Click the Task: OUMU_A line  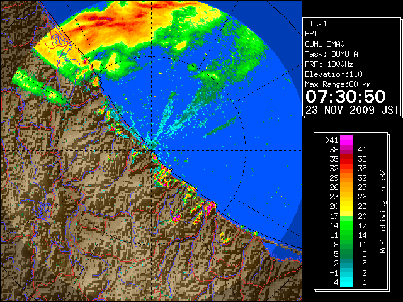tap(332, 54)
